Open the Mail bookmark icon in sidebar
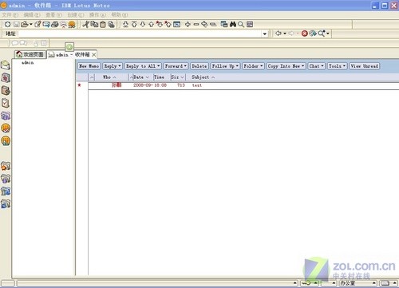Screen dimensions: 399x288 pyautogui.click(x=6, y=65)
